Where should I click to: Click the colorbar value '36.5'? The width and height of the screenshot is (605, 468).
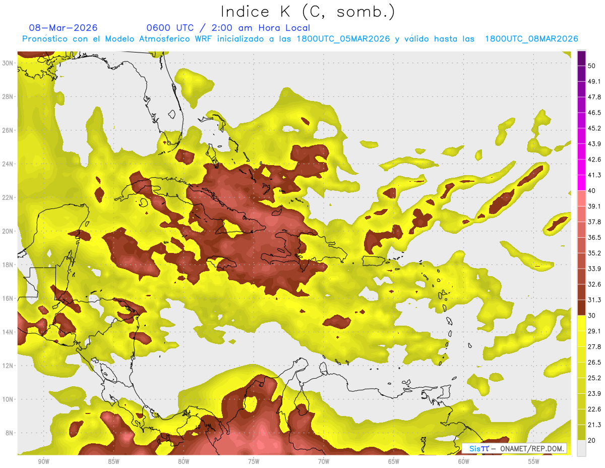click(x=594, y=237)
